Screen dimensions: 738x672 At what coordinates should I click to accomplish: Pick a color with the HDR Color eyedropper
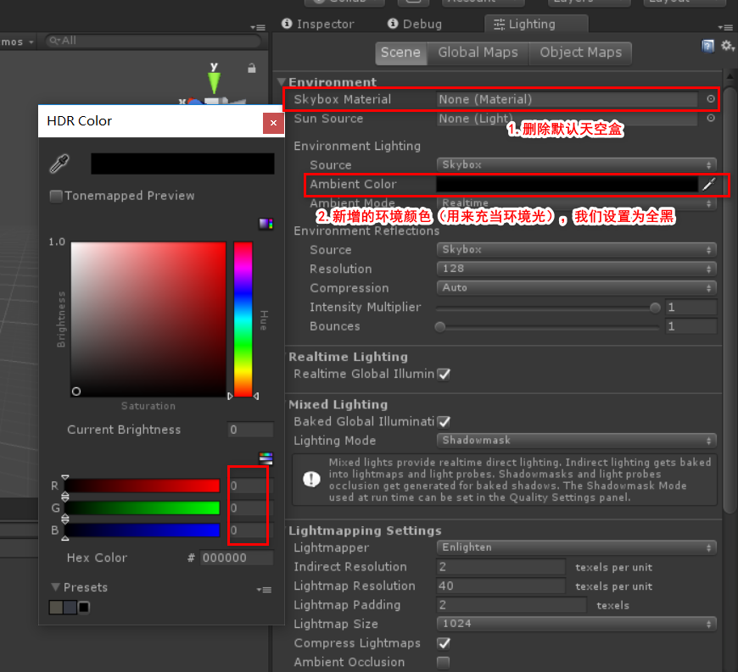pos(59,164)
